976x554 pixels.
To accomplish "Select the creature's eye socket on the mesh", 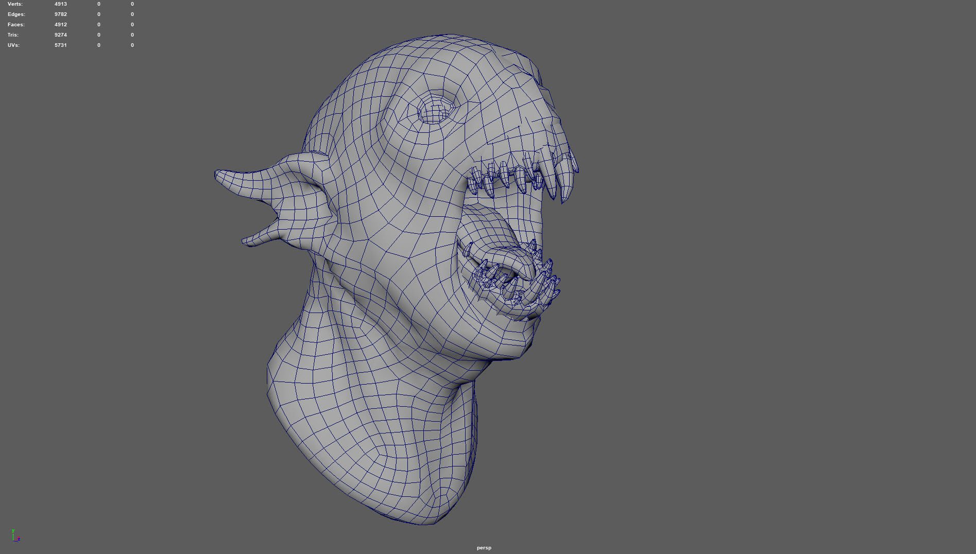I will [436, 111].
